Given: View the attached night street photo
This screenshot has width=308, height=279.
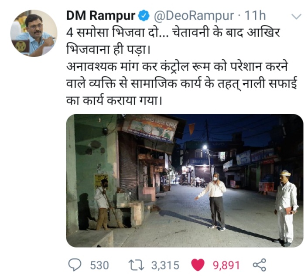Looking at the screenshot, I should (185, 180).
